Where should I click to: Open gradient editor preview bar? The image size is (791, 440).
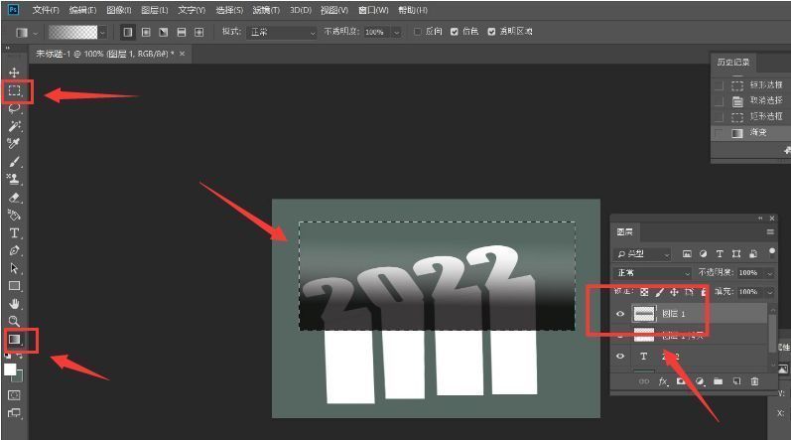[72, 33]
